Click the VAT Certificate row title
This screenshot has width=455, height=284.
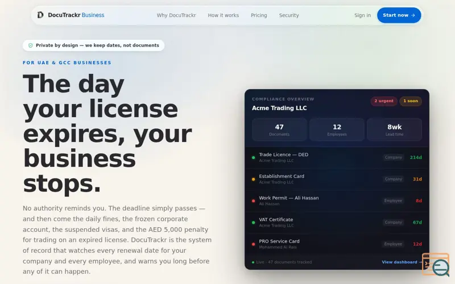point(276,220)
